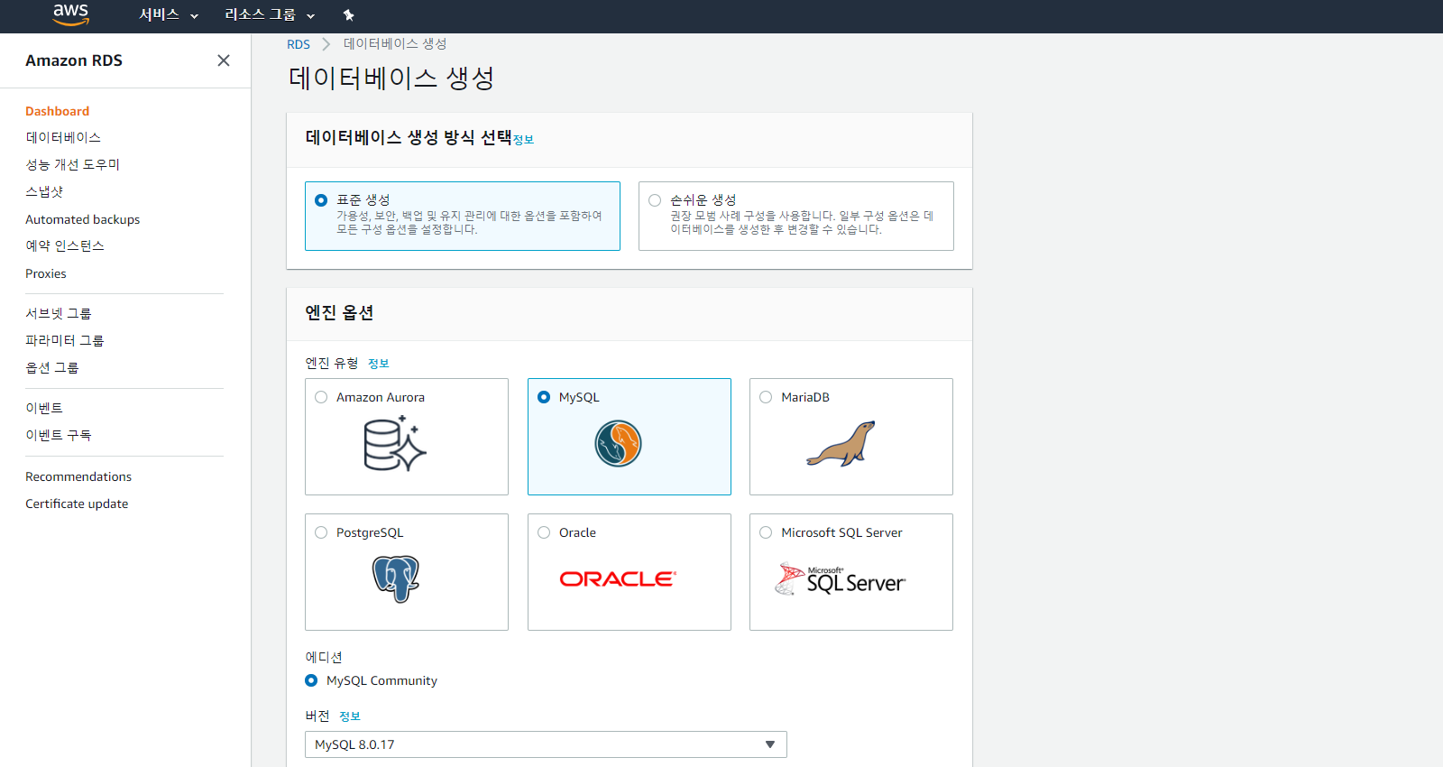Expand the MySQL 8.0.17 version dropdown
The image size is (1443, 767).
(546, 744)
